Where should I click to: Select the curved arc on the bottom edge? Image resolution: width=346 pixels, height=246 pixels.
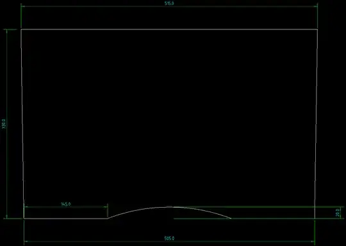click(169, 213)
